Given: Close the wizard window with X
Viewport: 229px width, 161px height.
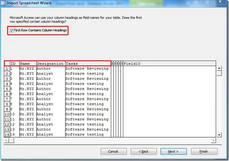Looking at the screenshot, I should (220, 2).
